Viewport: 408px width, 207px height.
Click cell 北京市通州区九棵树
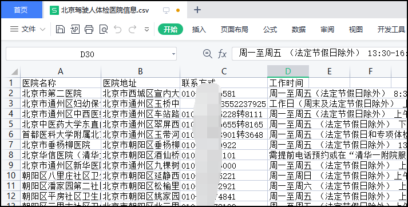click(140, 165)
